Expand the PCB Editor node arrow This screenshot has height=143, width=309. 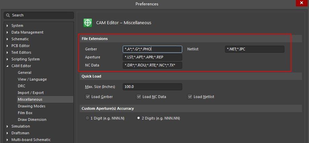click(7, 46)
